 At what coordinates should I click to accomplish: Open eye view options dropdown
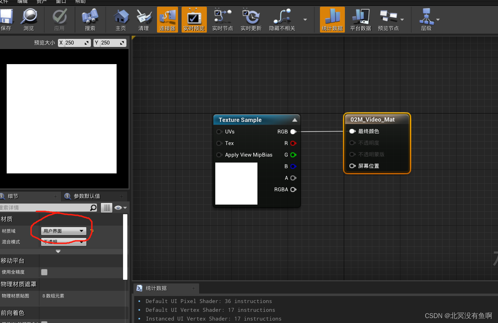120,208
